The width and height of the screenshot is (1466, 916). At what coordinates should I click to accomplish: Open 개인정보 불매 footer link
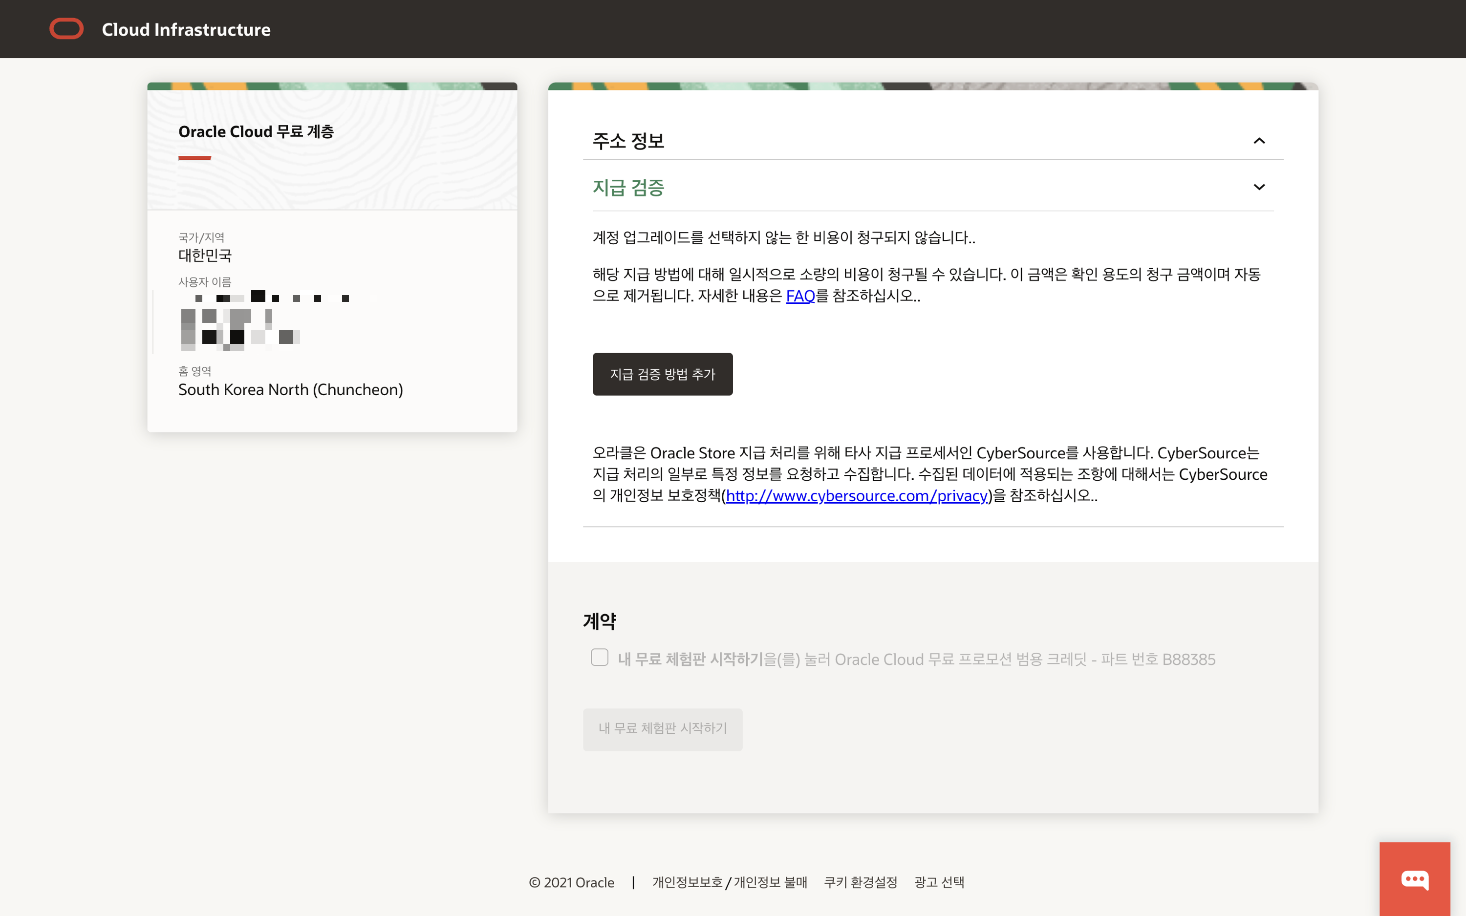[x=771, y=883]
